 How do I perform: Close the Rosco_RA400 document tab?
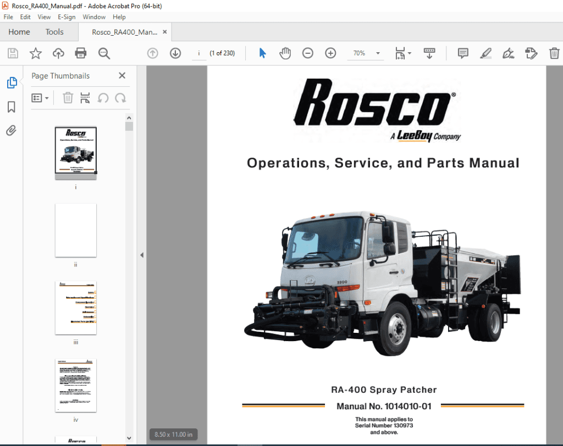[x=165, y=32]
